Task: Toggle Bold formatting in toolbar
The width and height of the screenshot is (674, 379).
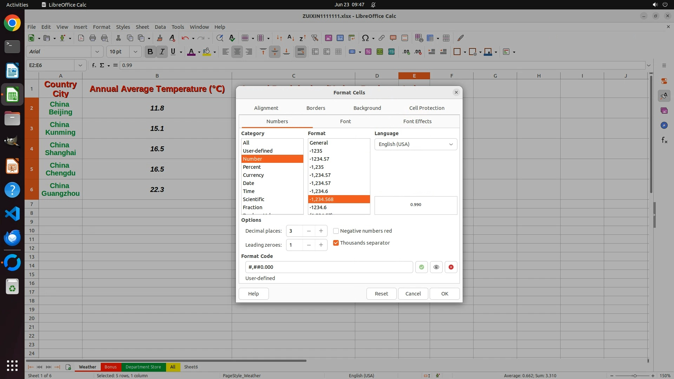Action: [150, 52]
